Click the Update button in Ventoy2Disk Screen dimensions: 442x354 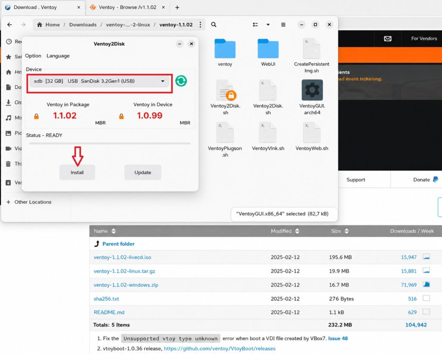click(142, 172)
